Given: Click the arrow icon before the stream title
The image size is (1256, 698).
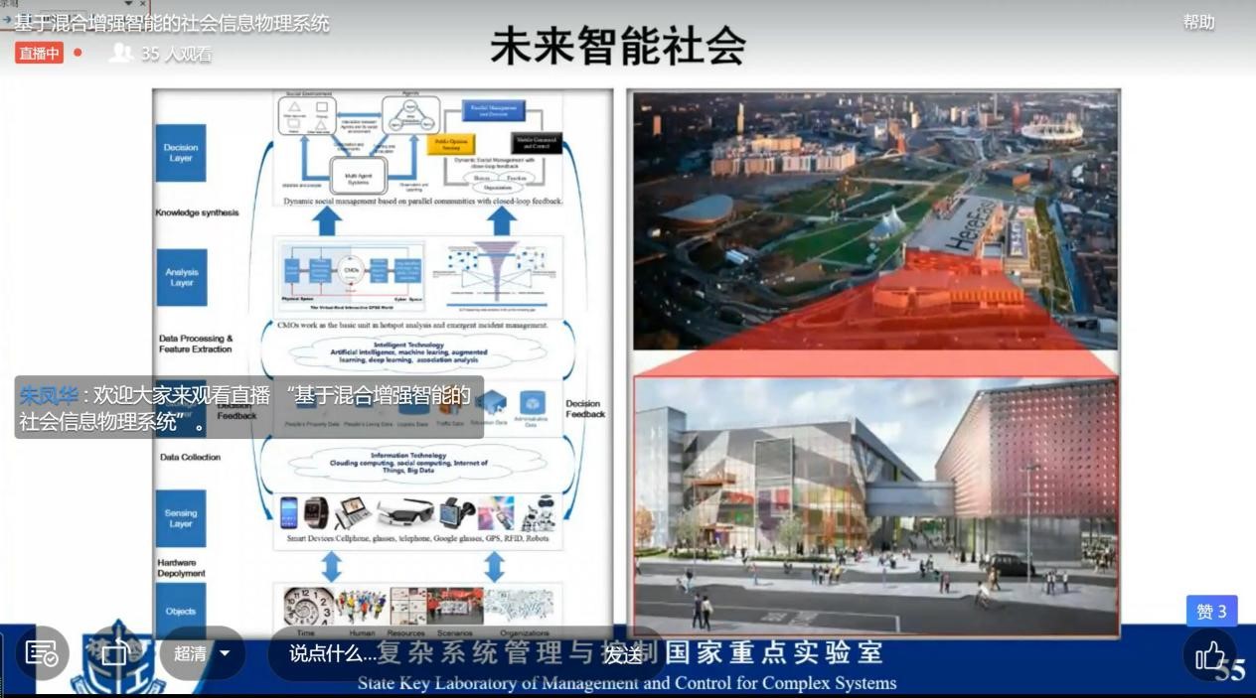Looking at the screenshot, I should 7,21.
